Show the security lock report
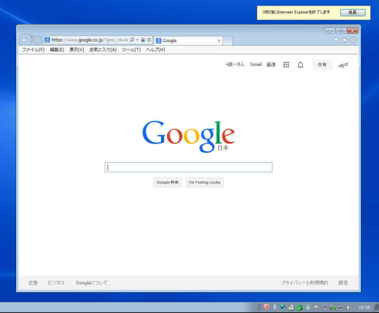379x313 pixels. click(x=143, y=40)
